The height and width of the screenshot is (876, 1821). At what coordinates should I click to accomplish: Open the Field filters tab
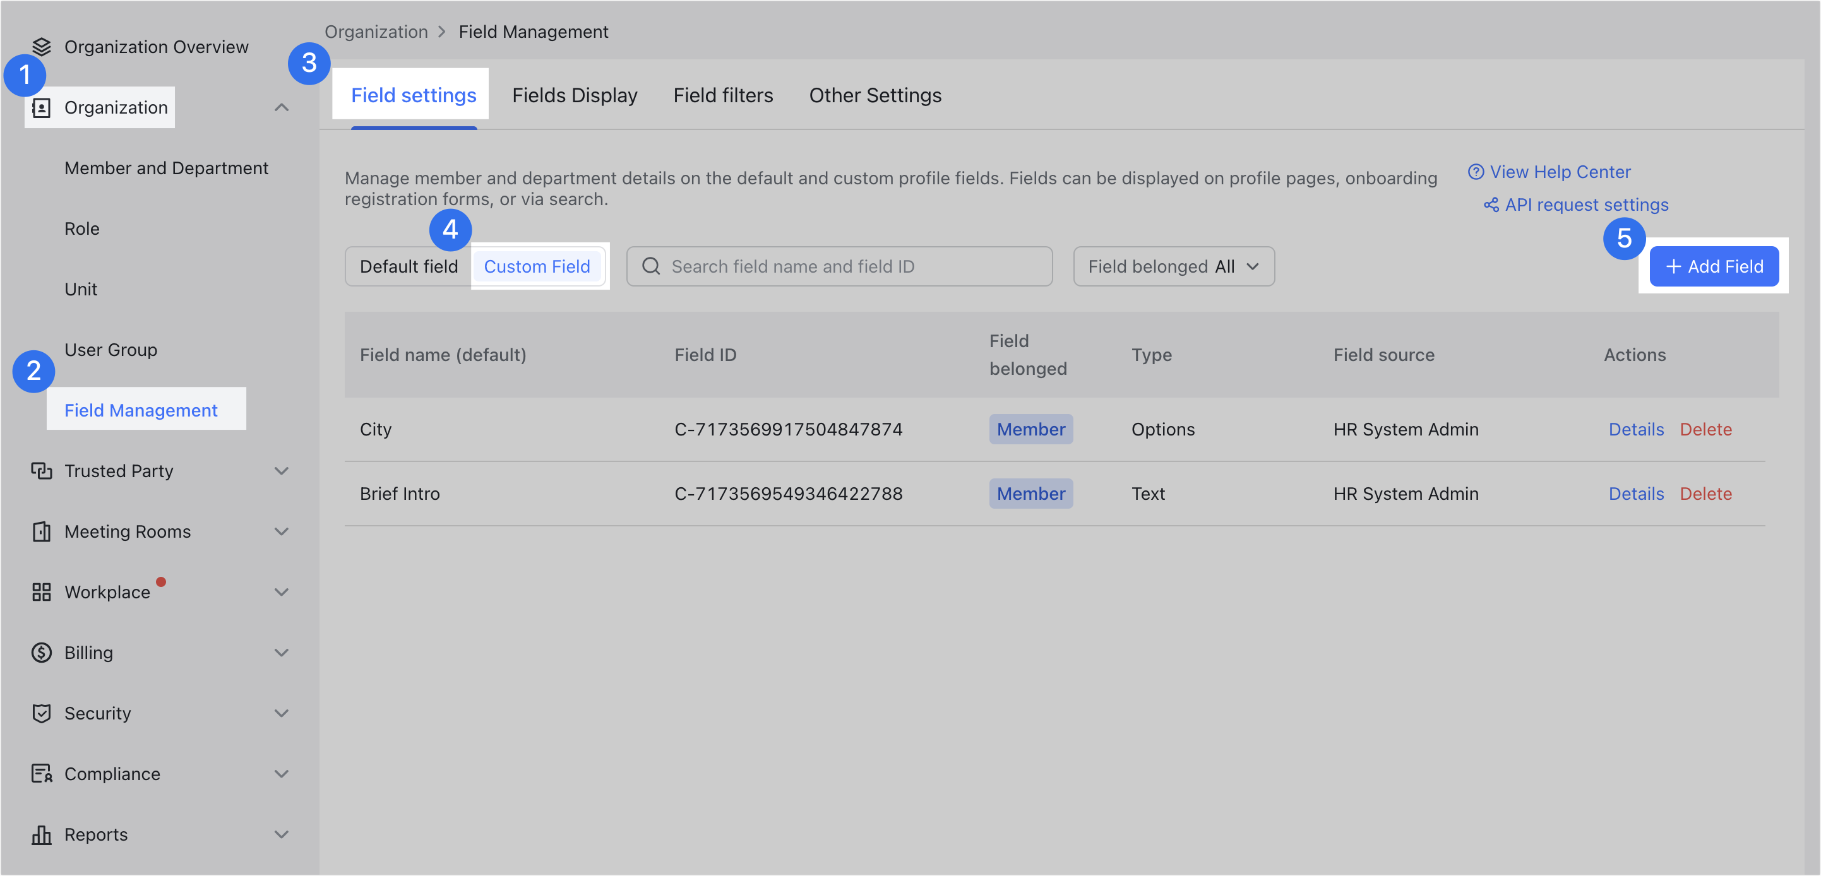[x=723, y=95]
